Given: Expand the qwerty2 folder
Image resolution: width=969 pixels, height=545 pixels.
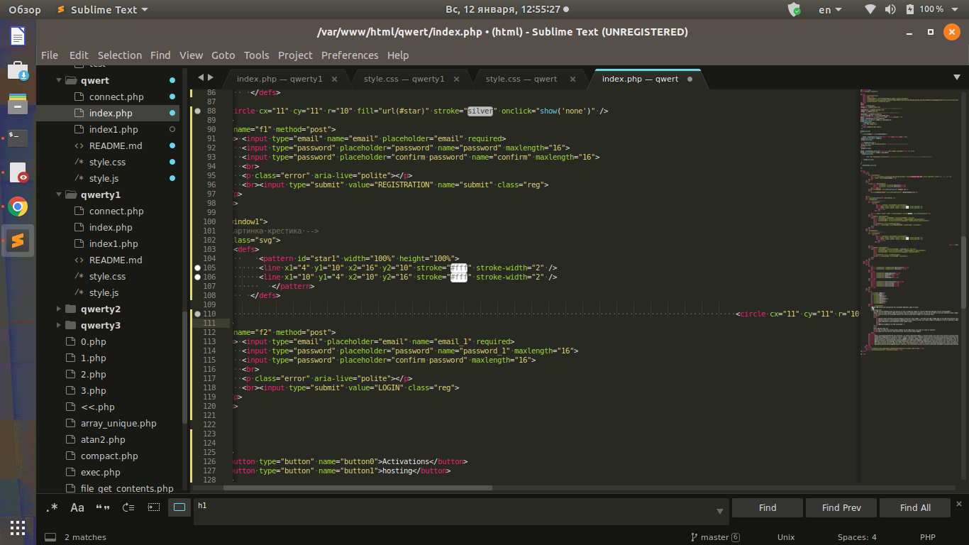Looking at the screenshot, I should tap(60, 309).
